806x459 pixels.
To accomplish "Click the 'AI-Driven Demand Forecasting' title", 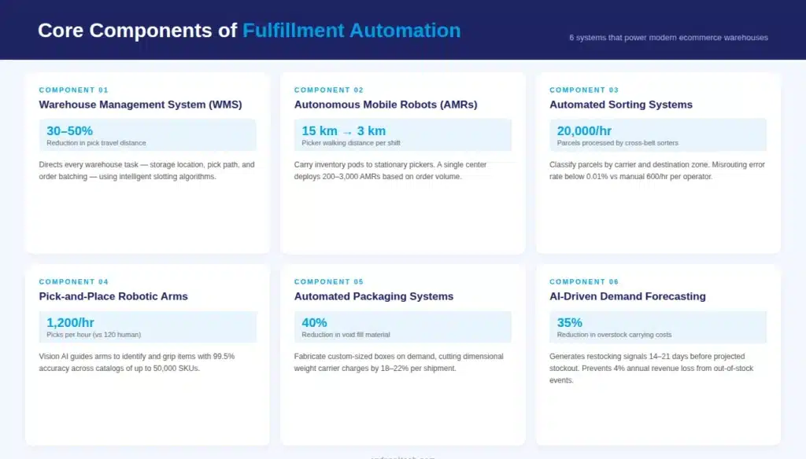I will [x=627, y=296].
